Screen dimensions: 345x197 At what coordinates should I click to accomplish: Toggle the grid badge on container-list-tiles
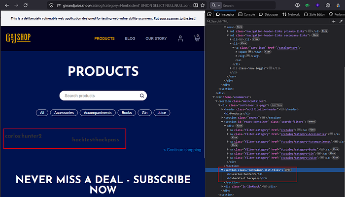coord(288,170)
